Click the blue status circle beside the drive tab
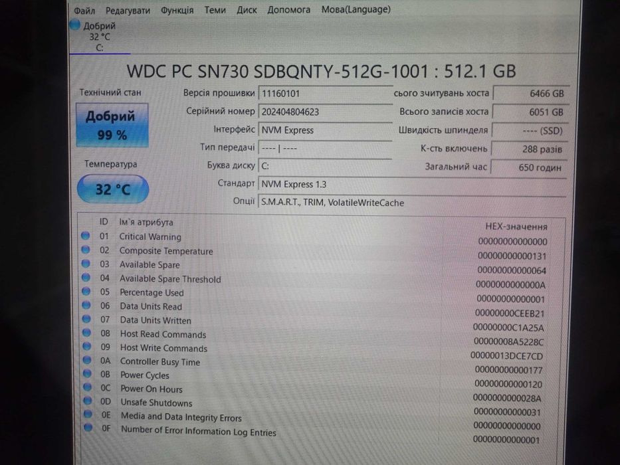Viewport: 620px width, 465px height. pyautogui.click(x=74, y=25)
